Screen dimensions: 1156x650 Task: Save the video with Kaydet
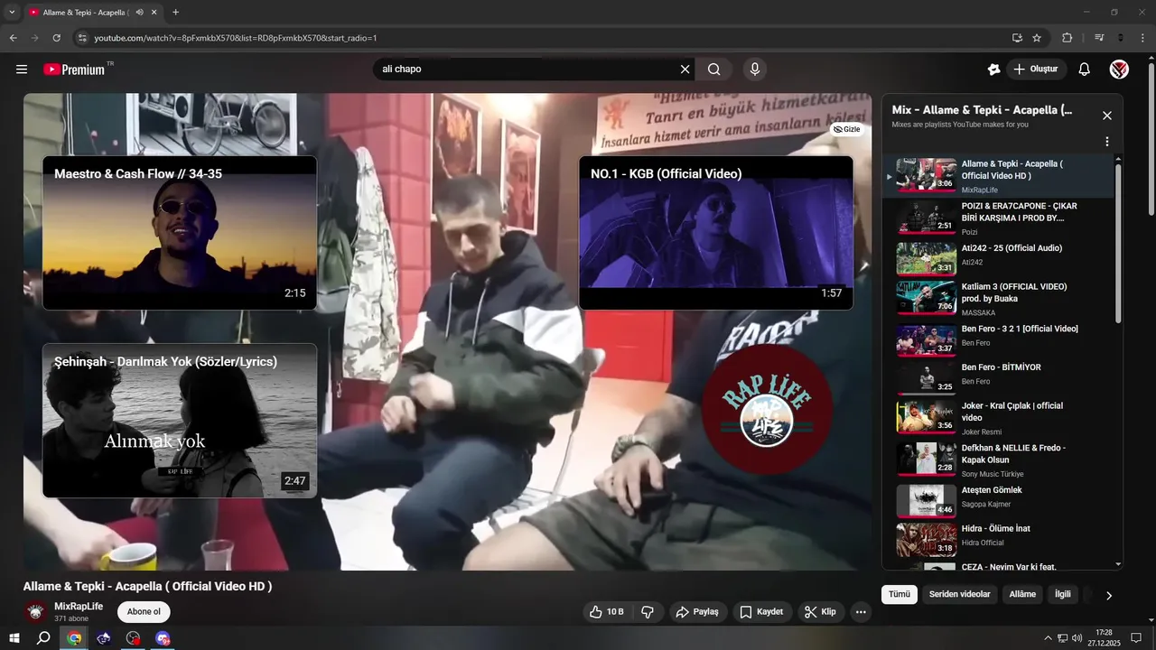762,611
